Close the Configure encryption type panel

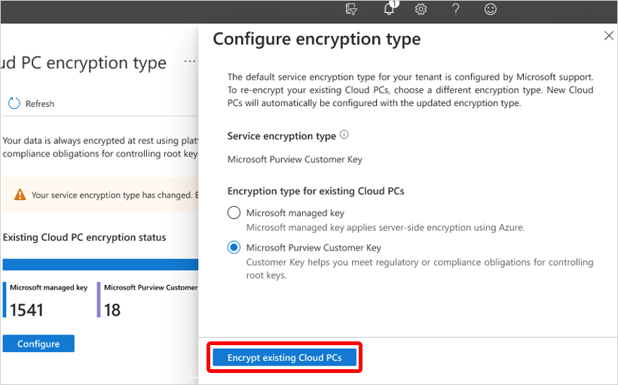[609, 35]
